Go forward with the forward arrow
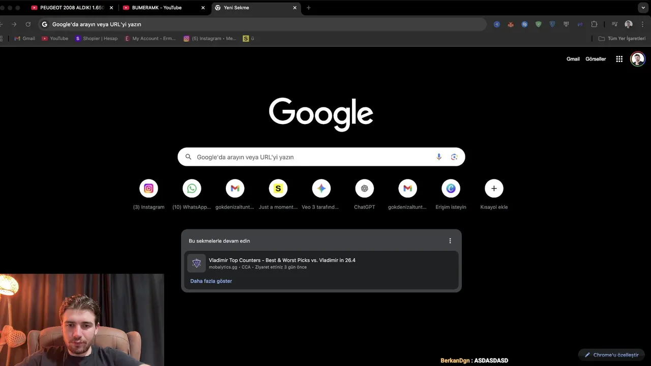 point(14,24)
